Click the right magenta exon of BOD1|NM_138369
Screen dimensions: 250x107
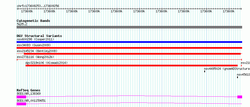point(240,97)
